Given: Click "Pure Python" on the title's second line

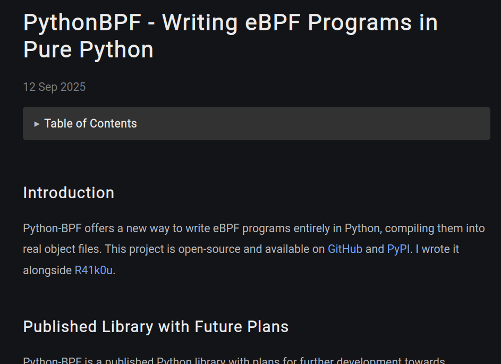Looking at the screenshot, I should point(88,50).
